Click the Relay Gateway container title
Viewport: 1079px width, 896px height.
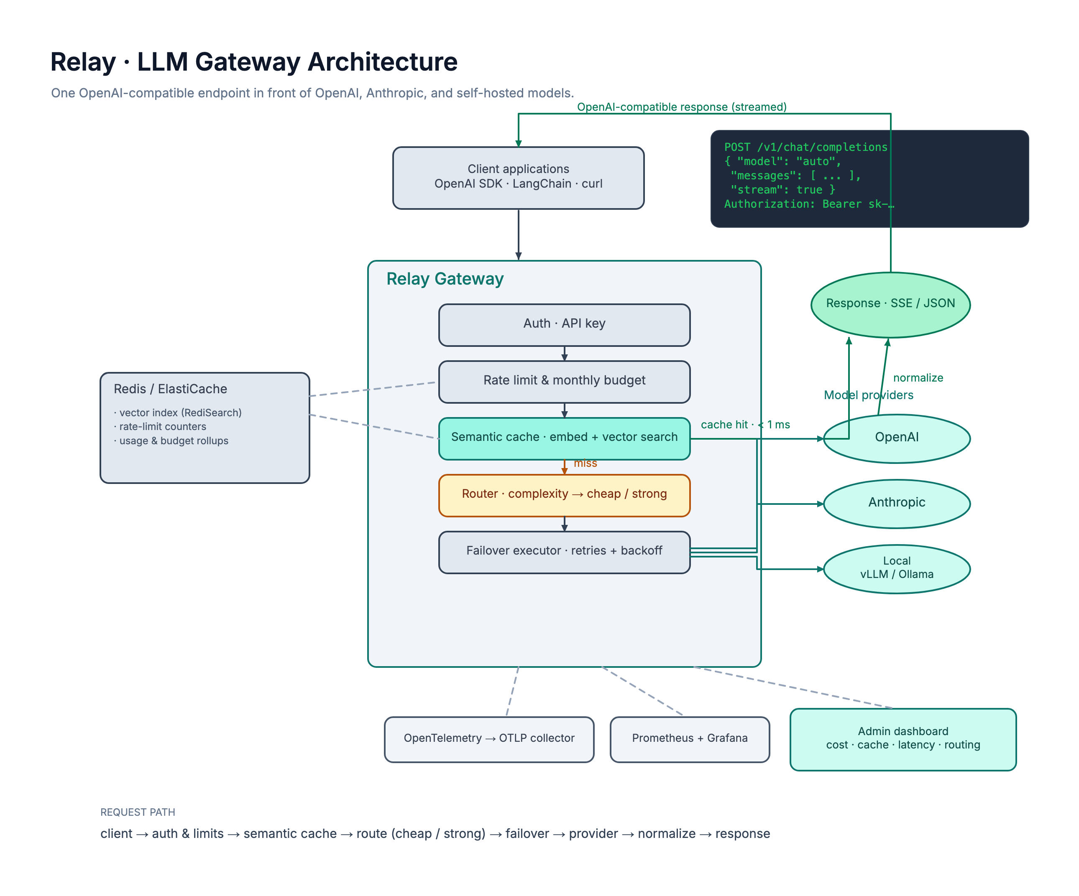[x=445, y=279]
